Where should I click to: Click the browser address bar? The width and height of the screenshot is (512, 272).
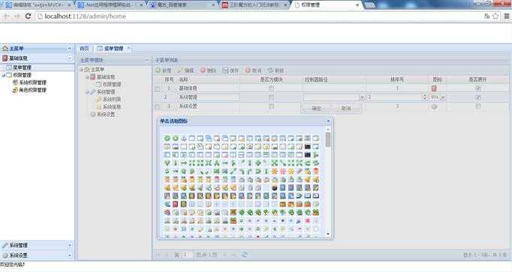coord(258,16)
